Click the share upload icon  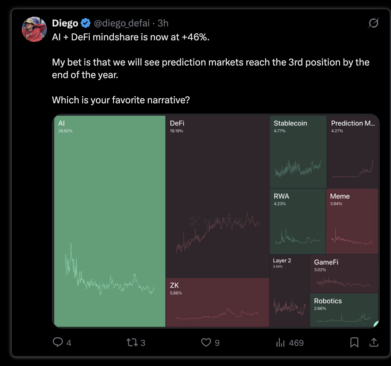click(374, 342)
